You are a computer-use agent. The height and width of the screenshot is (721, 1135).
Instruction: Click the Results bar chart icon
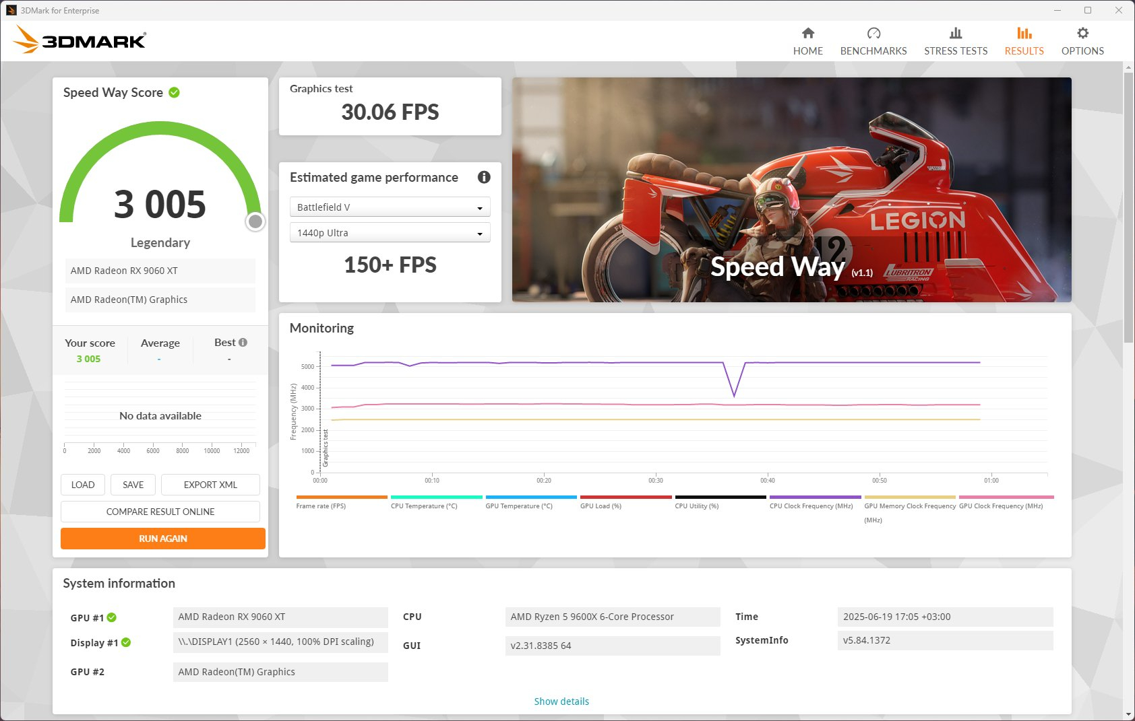click(1024, 33)
